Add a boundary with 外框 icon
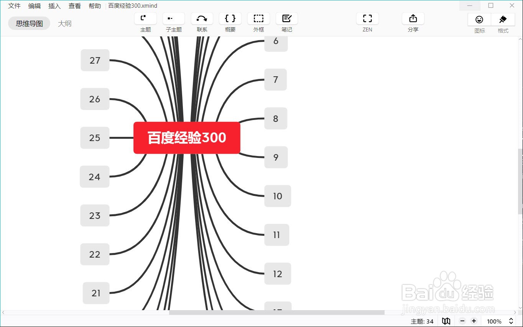 pyautogui.click(x=258, y=18)
